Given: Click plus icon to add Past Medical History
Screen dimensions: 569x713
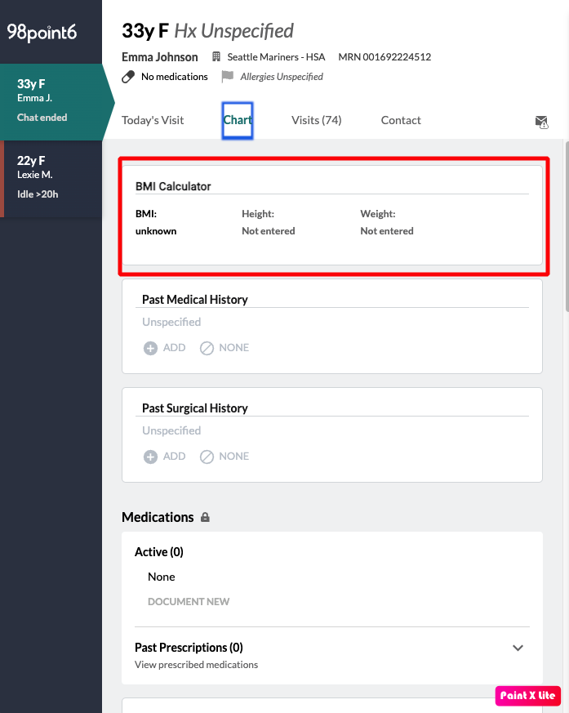Looking at the screenshot, I should pos(150,348).
